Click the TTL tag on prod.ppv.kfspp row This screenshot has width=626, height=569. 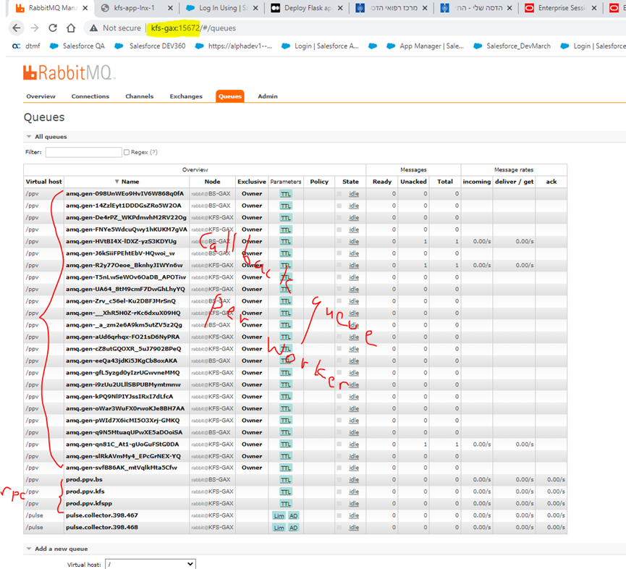[x=285, y=504]
